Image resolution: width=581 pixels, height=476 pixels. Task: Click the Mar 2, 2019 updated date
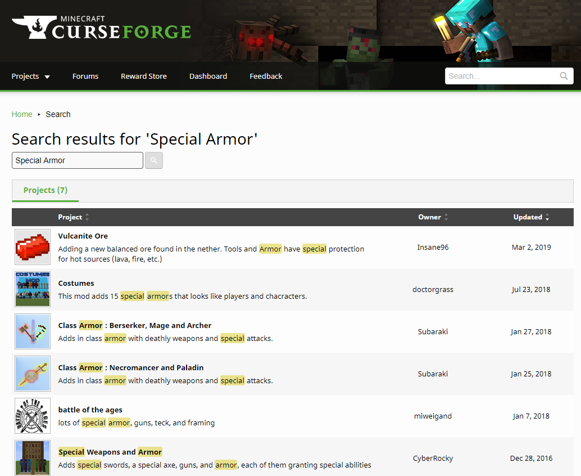click(x=532, y=248)
